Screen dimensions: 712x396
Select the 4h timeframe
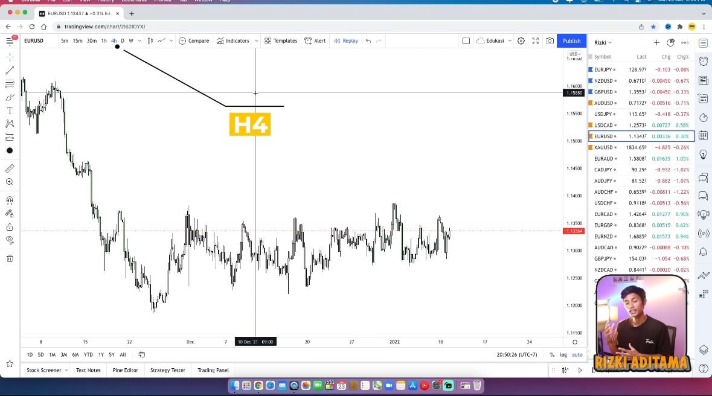click(114, 41)
